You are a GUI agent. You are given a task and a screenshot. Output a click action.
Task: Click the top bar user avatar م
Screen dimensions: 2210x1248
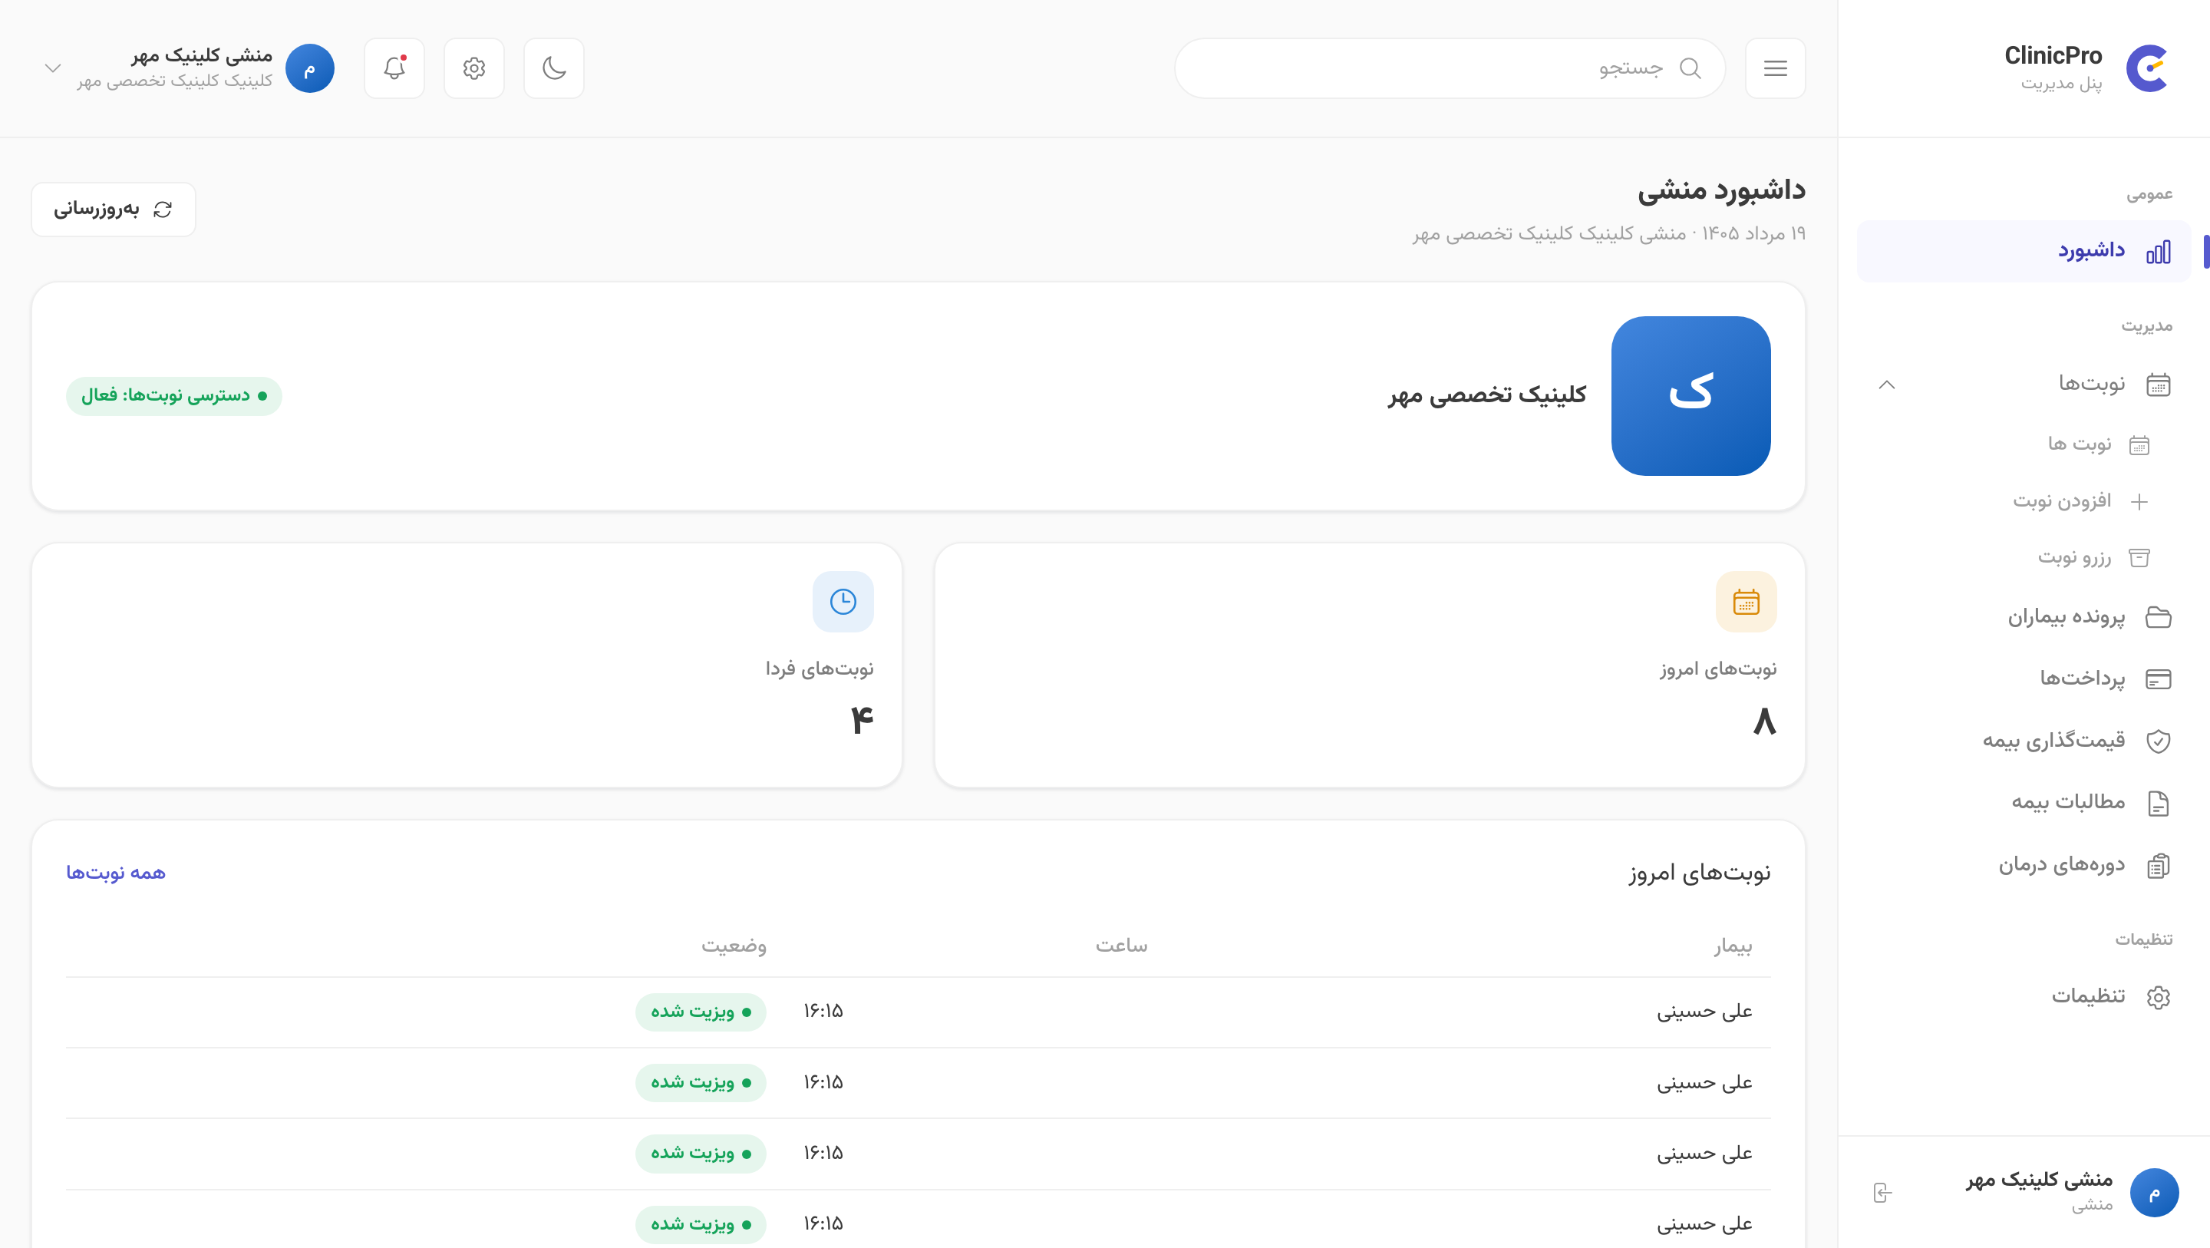click(x=310, y=68)
